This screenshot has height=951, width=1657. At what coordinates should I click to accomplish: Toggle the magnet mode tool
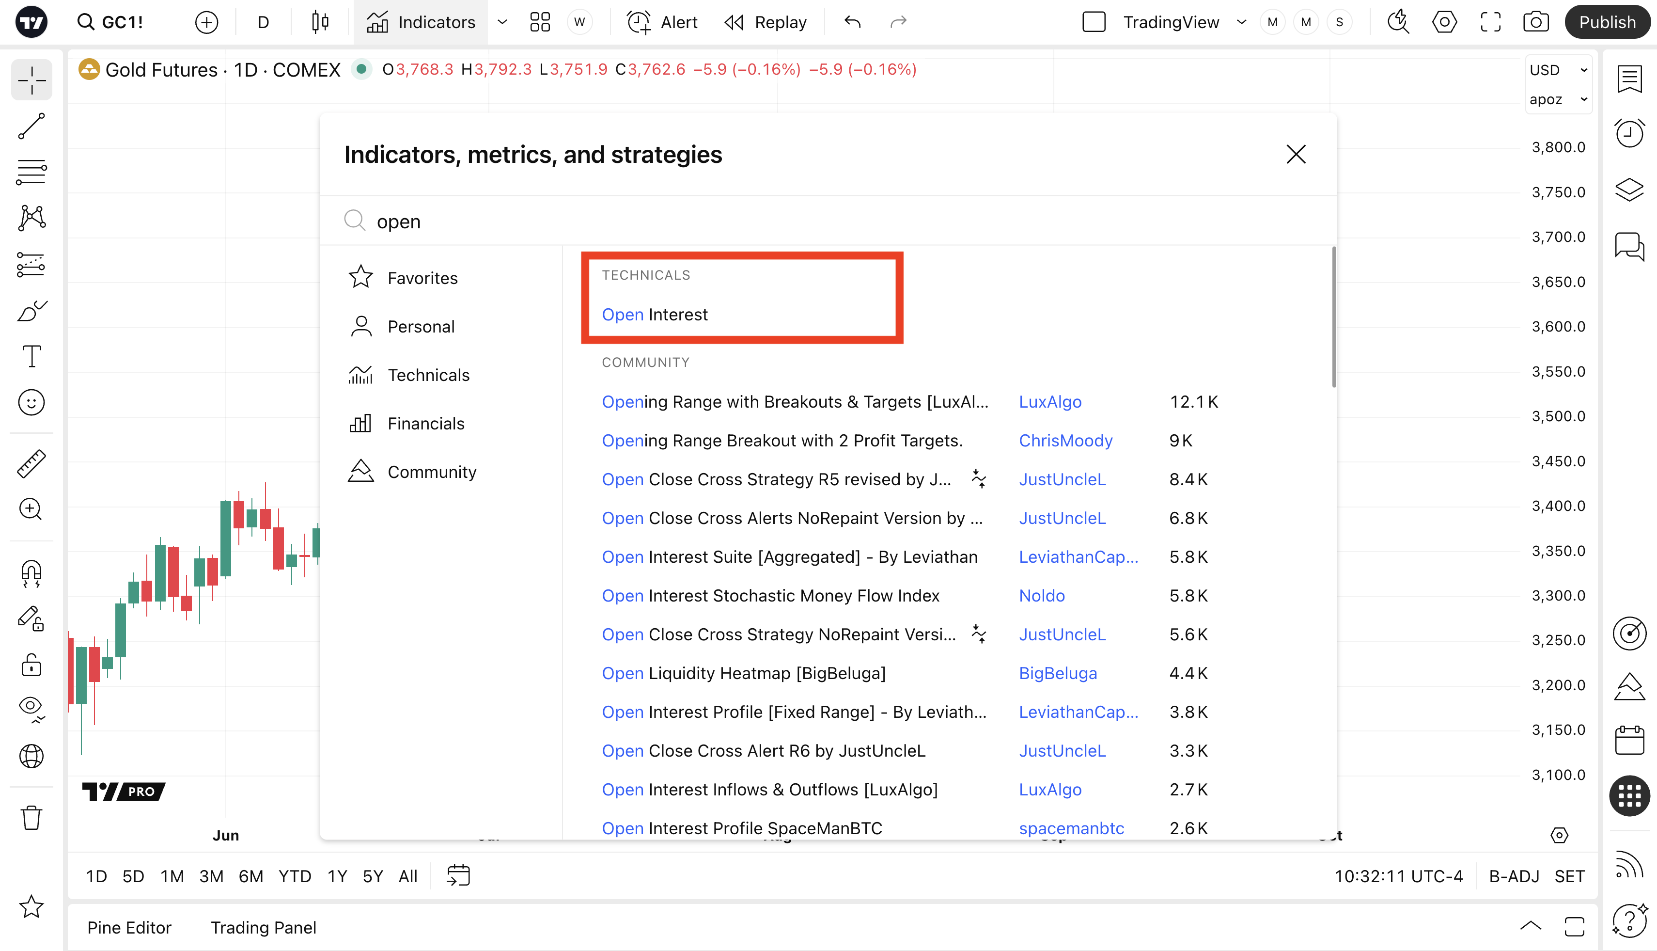point(31,573)
